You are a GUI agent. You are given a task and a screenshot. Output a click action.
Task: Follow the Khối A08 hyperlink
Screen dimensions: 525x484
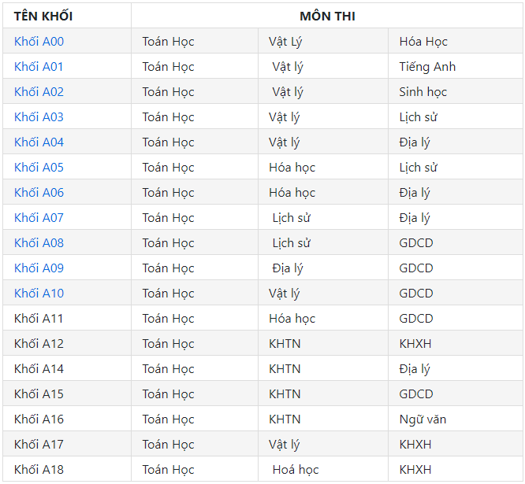click(x=39, y=242)
